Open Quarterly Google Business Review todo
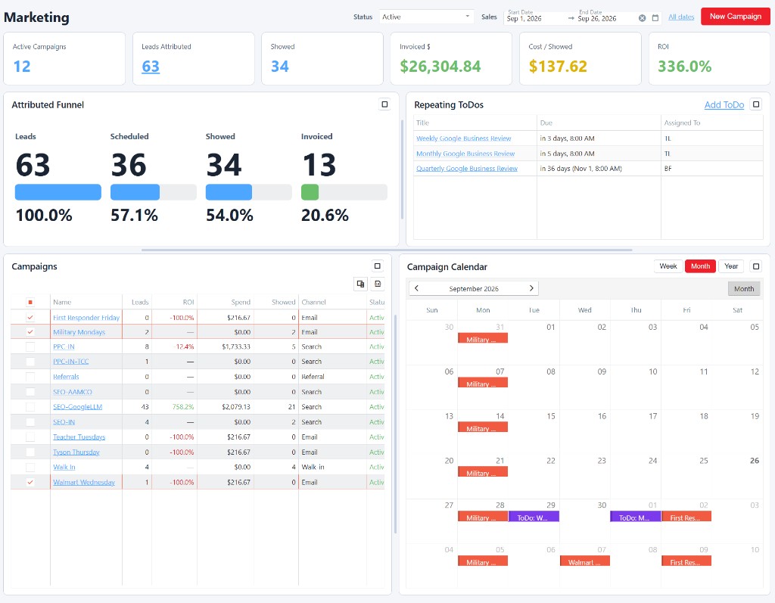775x603 pixels. click(x=466, y=169)
